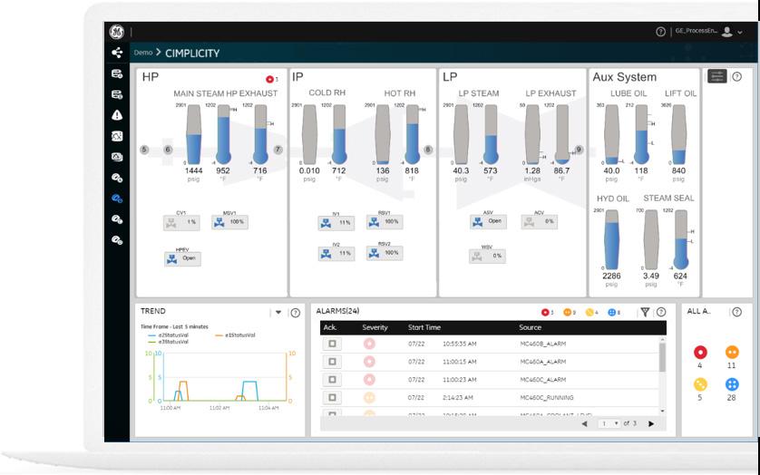Open the stacked images sidebar icon
The height and width of the screenshot is (475, 760).
pyautogui.click(x=117, y=157)
